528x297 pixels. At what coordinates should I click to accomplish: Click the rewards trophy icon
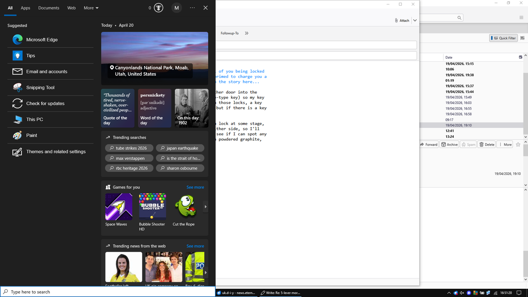tap(159, 8)
